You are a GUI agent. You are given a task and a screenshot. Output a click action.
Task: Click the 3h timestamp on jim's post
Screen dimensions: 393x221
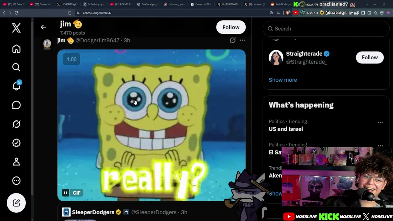127,40
